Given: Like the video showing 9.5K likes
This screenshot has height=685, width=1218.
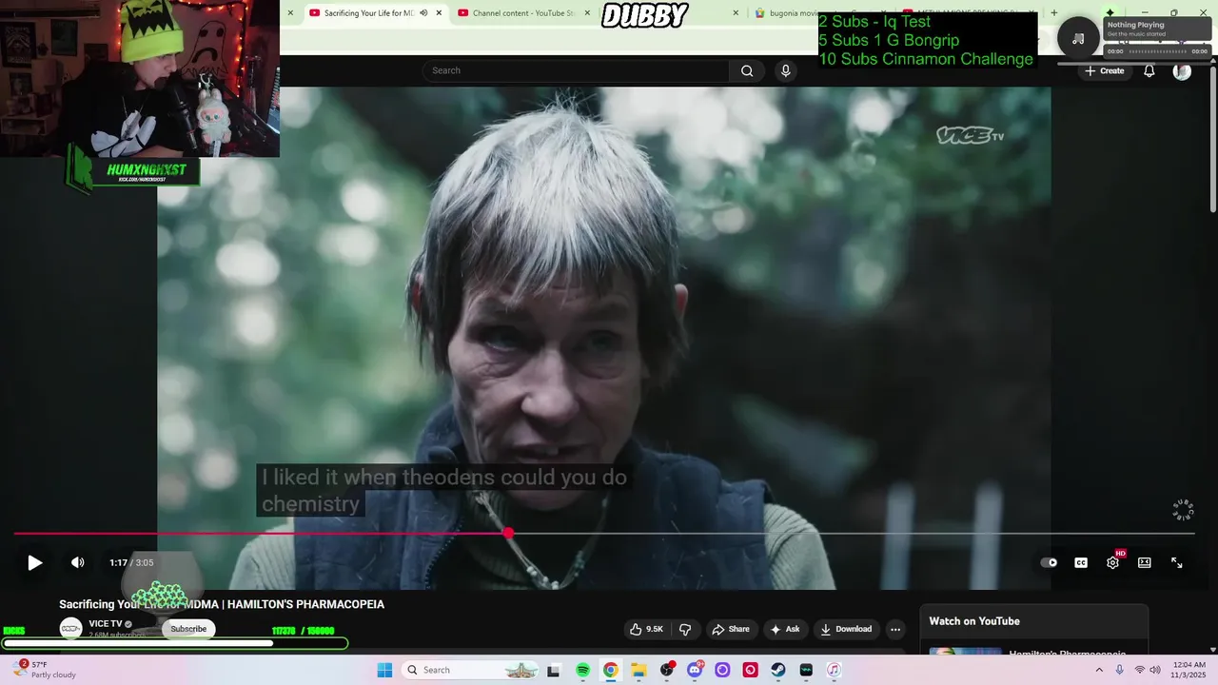Looking at the screenshot, I should click(x=646, y=629).
